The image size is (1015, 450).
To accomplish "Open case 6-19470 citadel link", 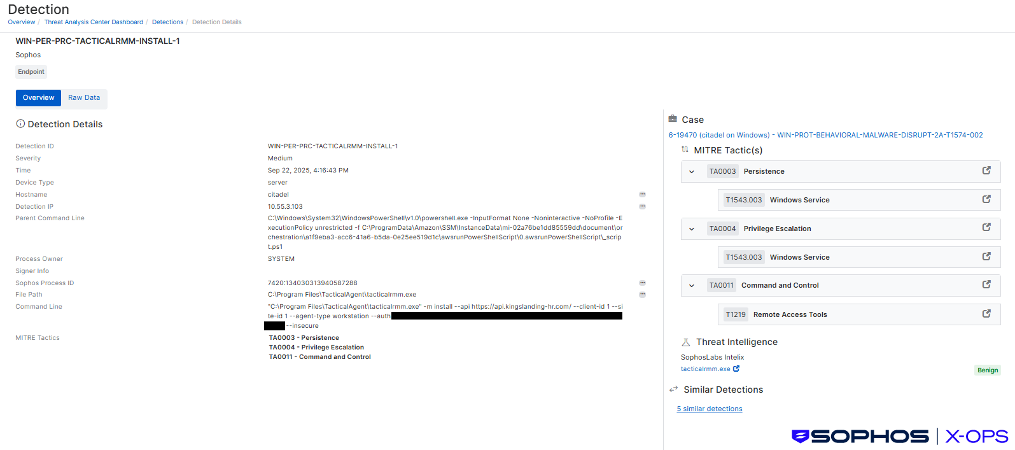I will pyautogui.click(x=825, y=136).
